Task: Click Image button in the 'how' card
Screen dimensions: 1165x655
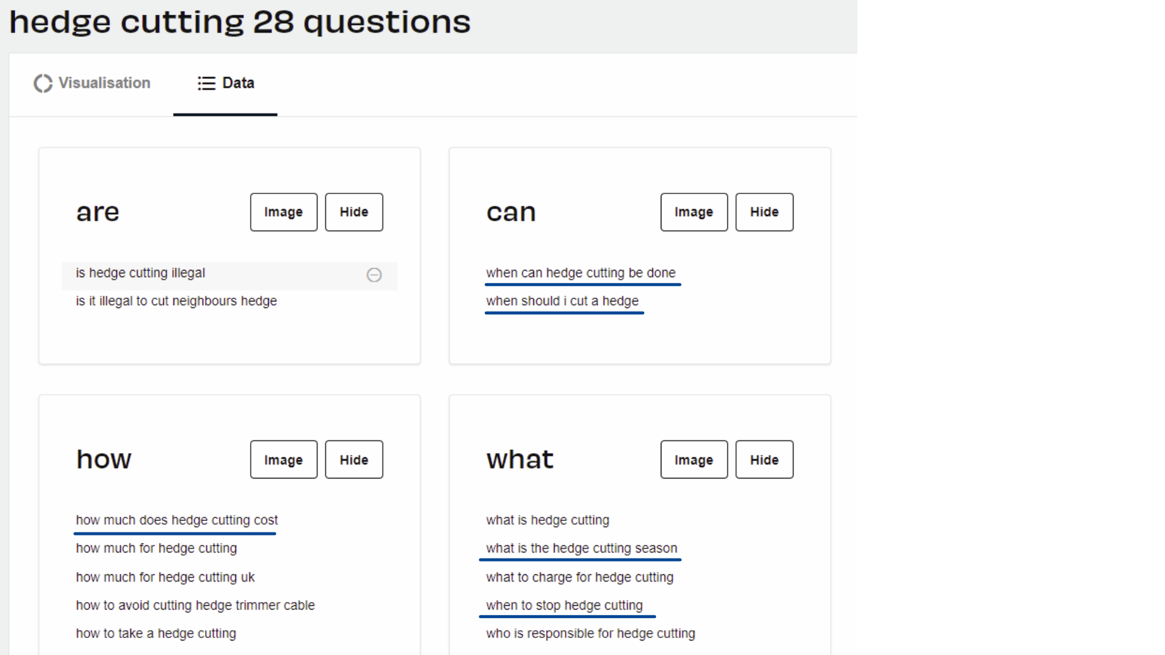Action: 283,460
